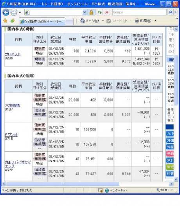This screenshot has height=206, width=180.
Task: Click the horizontal scrollbar thumb
Action: 63,184
